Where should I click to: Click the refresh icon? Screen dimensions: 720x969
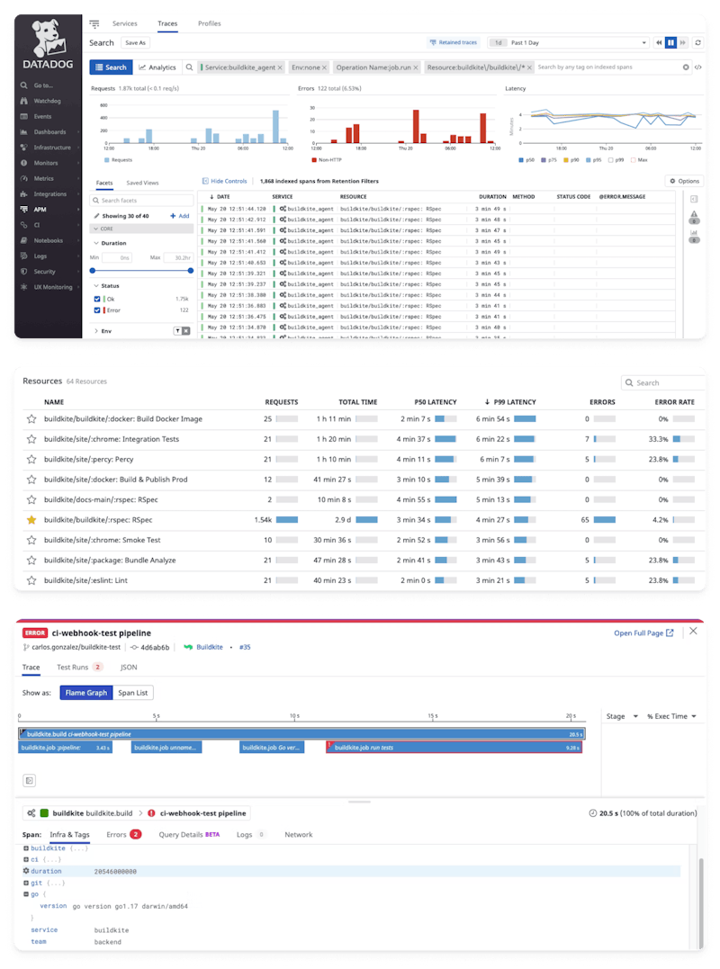click(697, 42)
